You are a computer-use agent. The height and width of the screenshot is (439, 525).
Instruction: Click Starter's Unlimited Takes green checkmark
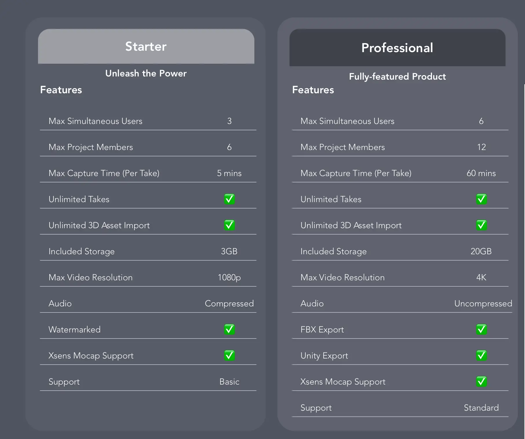pos(229,199)
